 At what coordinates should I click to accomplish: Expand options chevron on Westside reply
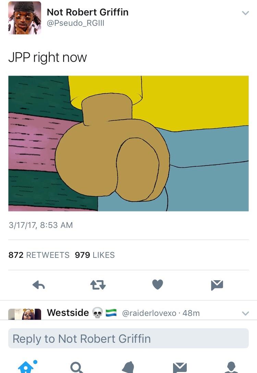point(245,313)
